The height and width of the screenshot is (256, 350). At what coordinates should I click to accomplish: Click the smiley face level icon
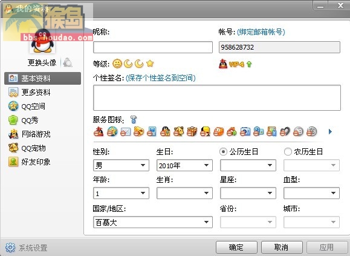(x=117, y=64)
